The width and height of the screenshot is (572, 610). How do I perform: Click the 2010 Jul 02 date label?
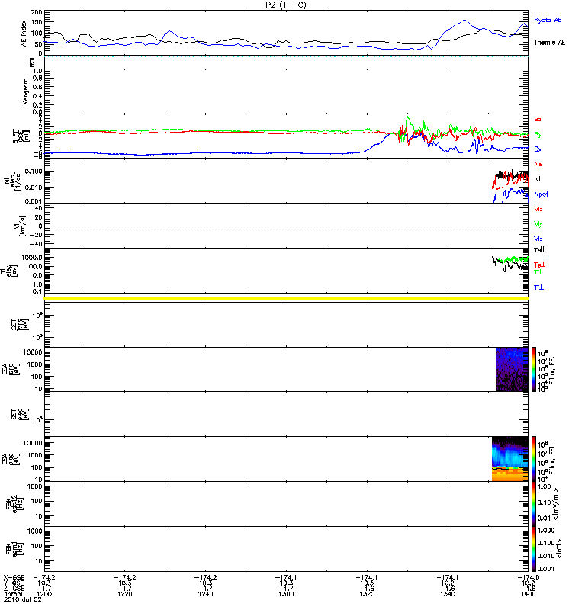point(22,599)
